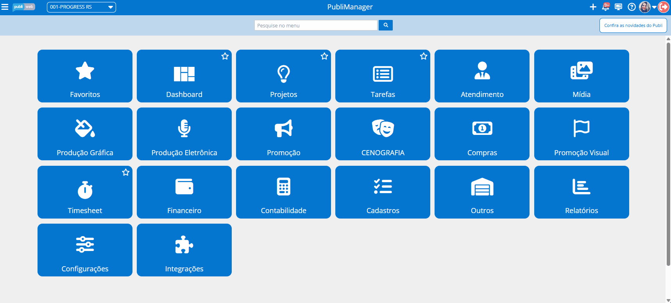Open the Financeiro menu tile

point(184,192)
